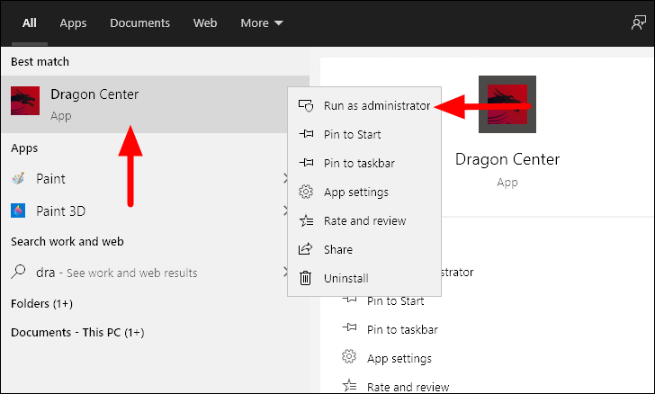Click the search magnifier icon beside dra
Viewport: 655px width, 394px height.
coord(18,272)
